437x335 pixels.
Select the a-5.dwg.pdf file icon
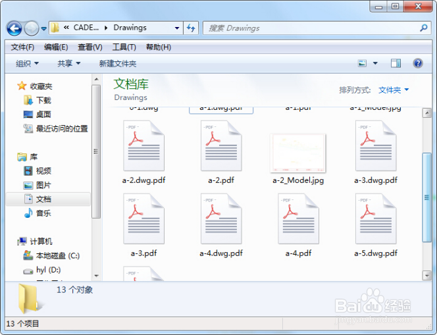point(376,219)
